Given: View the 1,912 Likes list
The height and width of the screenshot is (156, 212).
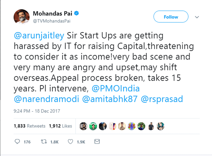Looking at the screenshot, I should (60, 125).
